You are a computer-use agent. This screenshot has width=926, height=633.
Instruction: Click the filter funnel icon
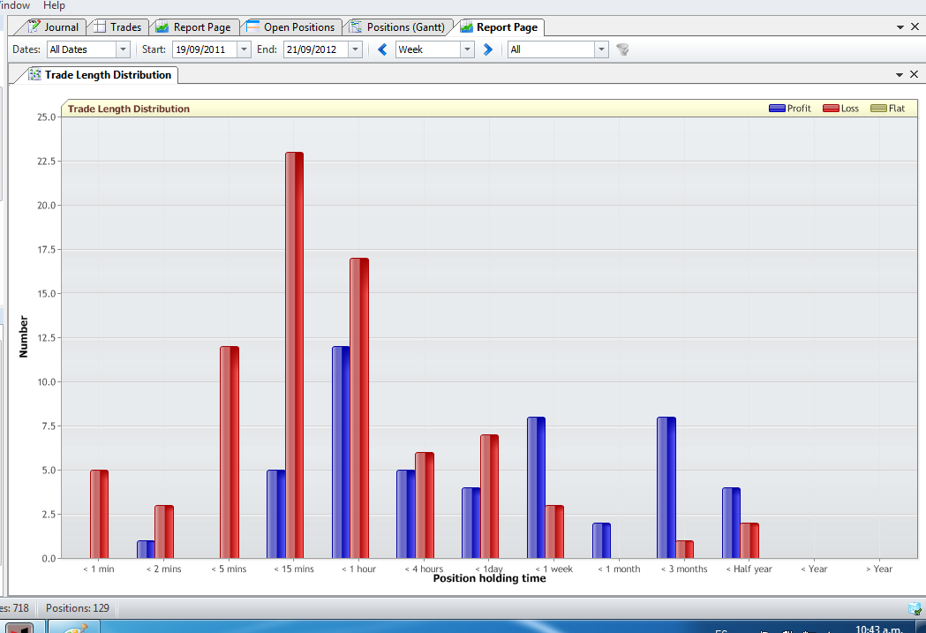pyautogui.click(x=622, y=49)
